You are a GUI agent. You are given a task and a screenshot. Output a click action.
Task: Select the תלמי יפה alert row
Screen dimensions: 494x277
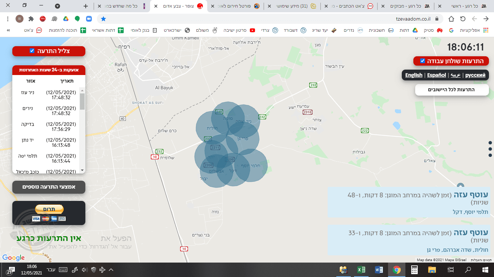point(46,158)
